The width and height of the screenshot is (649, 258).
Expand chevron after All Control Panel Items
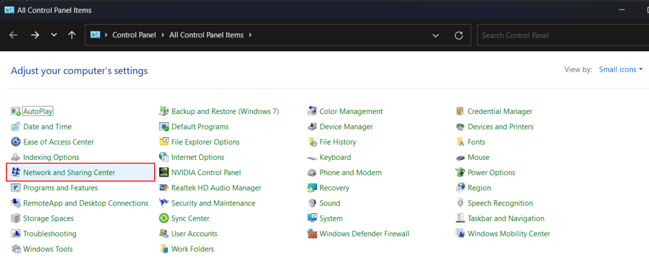[250, 35]
